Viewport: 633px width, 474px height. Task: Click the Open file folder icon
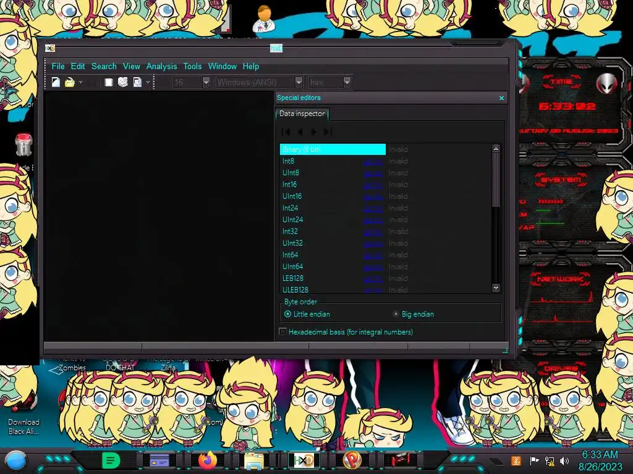tap(69, 82)
